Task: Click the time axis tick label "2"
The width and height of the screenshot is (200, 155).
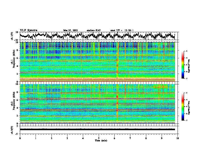Action: click(x=52, y=138)
